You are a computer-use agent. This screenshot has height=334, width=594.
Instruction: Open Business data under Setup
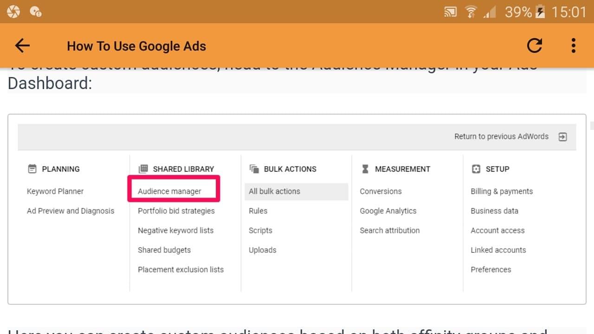point(494,211)
